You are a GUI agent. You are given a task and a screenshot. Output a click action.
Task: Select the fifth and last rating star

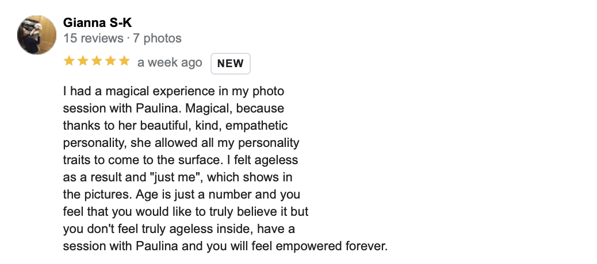coord(124,61)
